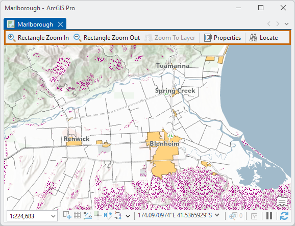Open map Properties from the toolbar

point(223,38)
